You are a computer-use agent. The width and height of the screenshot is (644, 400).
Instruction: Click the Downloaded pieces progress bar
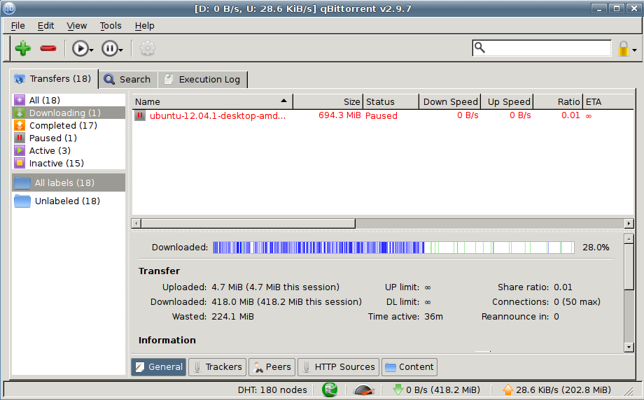pyautogui.click(x=393, y=248)
